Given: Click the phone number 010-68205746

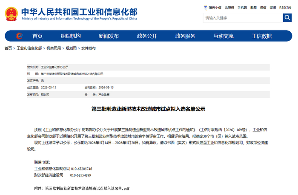Looking at the screenshot, I should tap(82, 169).
